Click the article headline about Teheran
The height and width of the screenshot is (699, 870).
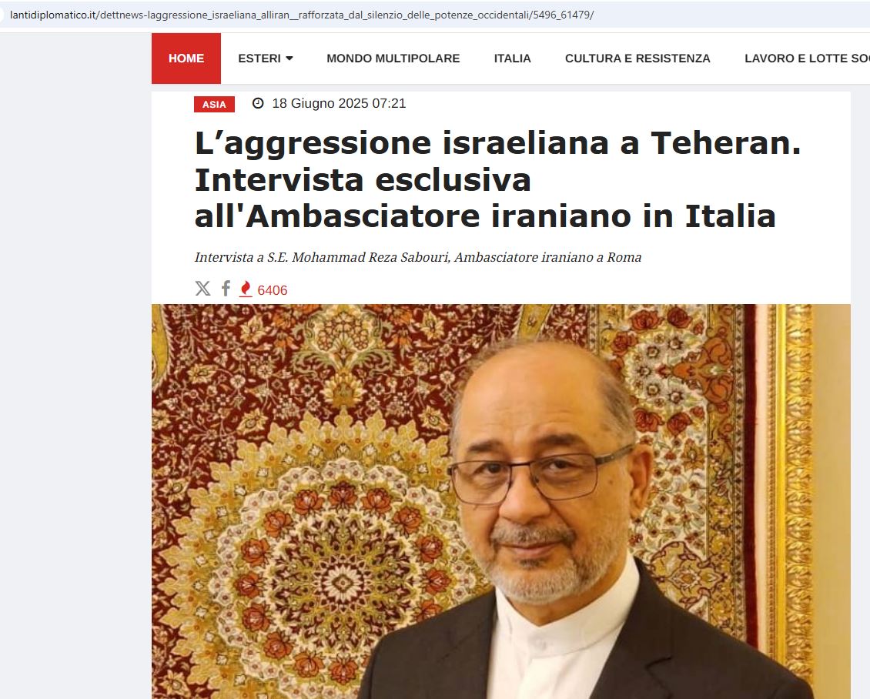point(497,179)
